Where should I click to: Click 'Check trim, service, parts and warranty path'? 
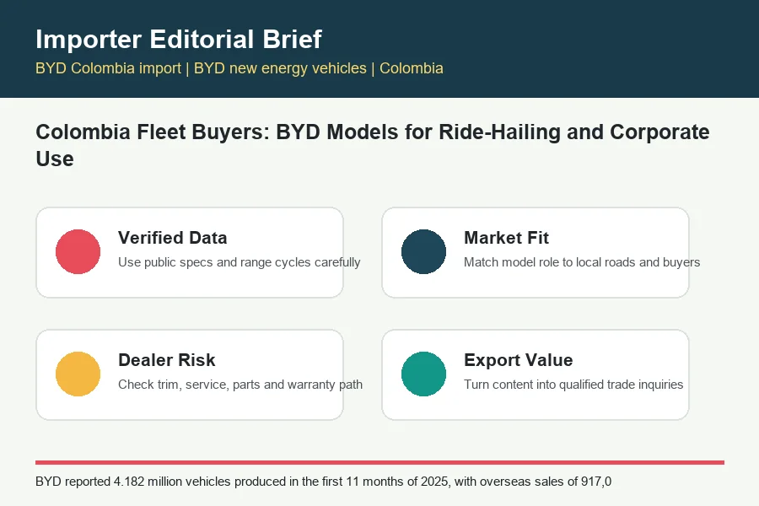point(240,384)
